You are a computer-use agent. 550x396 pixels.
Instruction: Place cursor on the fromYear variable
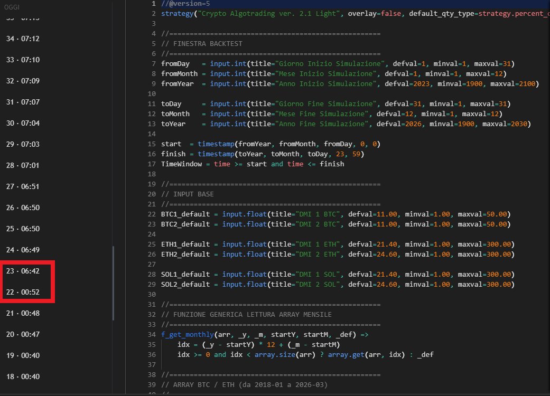click(177, 83)
